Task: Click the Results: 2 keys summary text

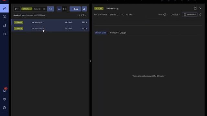Action: click(19, 15)
